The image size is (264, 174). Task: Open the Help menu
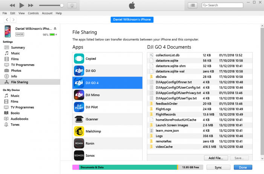(59, 13)
